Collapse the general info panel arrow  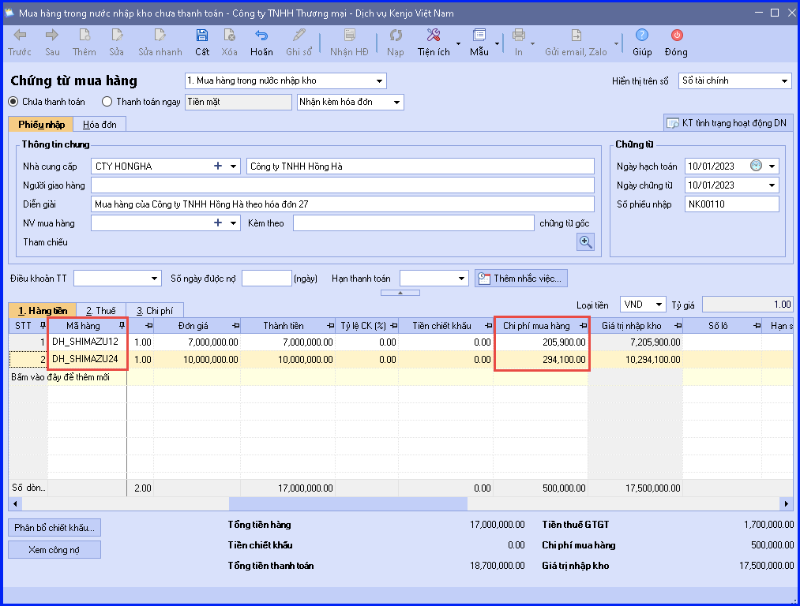pyautogui.click(x=400, y=293)
